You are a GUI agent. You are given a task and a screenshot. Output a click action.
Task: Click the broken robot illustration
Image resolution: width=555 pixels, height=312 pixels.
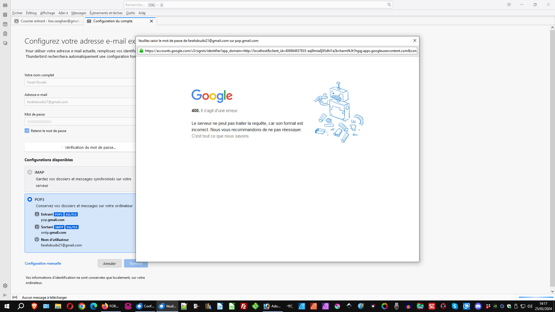pos(339,112)
